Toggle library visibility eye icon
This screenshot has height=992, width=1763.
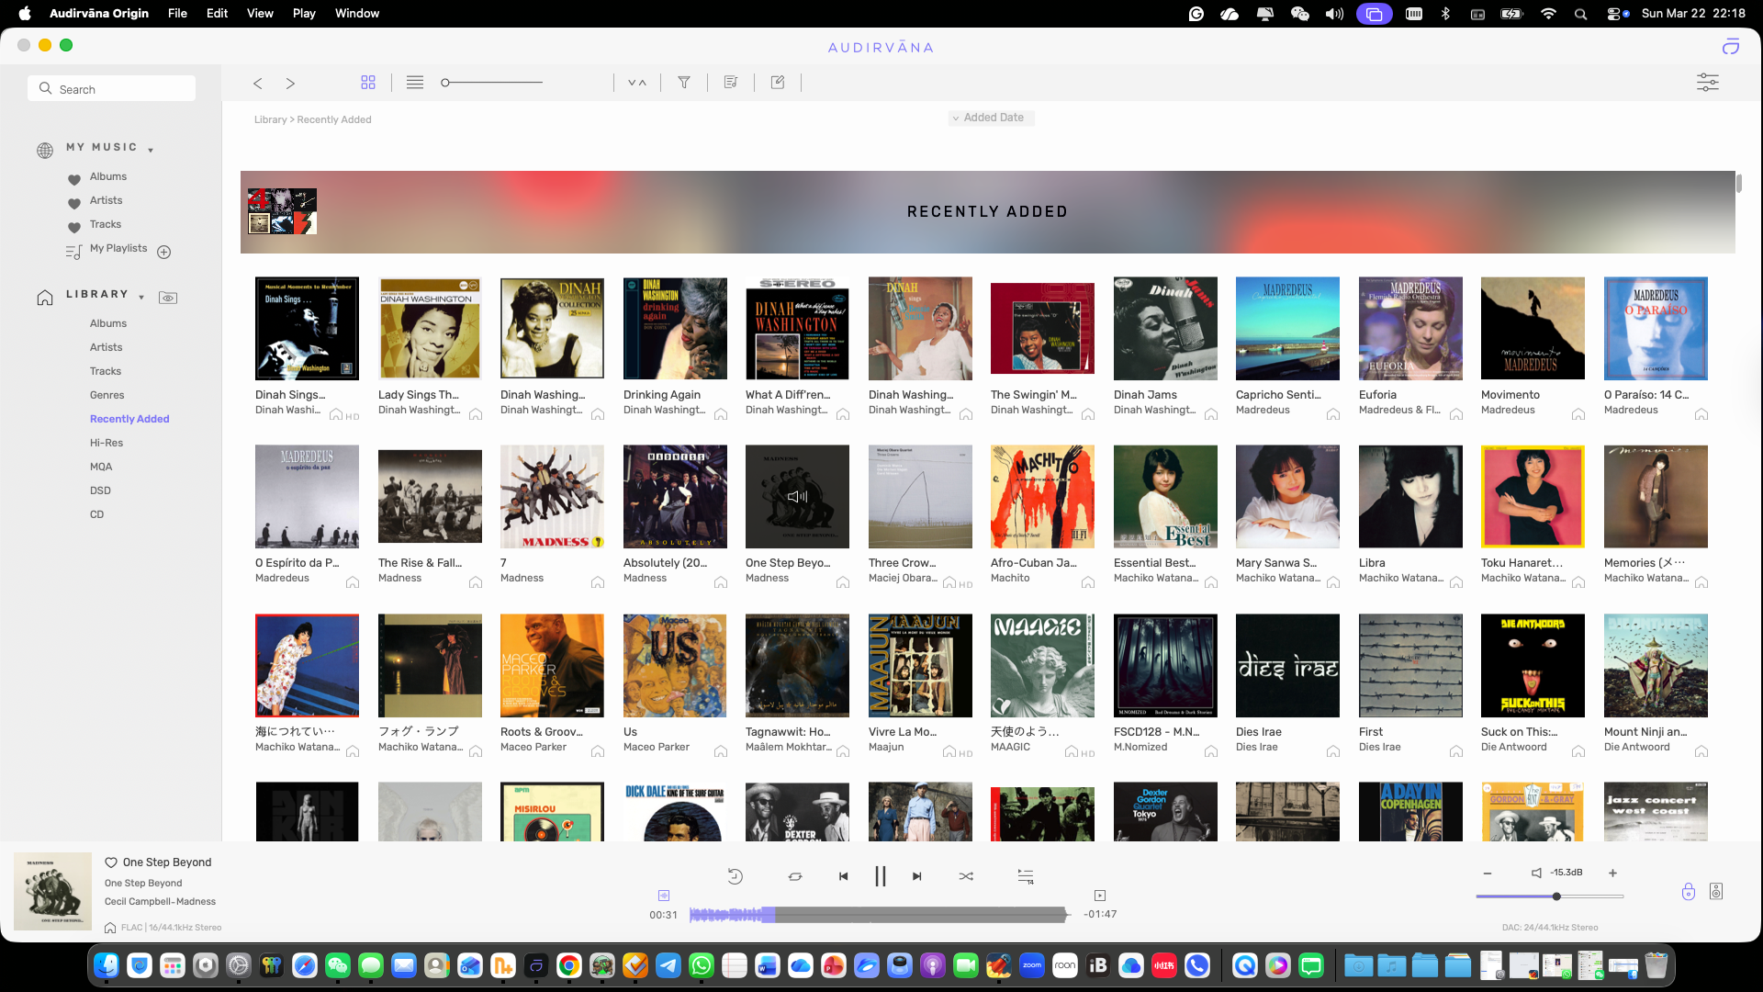[x=168, y=298]
